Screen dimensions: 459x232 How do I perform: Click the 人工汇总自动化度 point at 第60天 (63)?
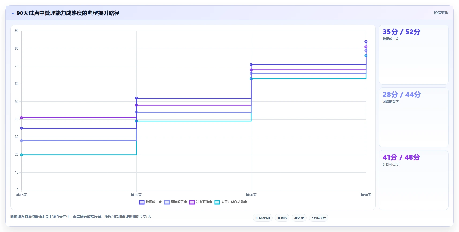(x=251, y=79)
